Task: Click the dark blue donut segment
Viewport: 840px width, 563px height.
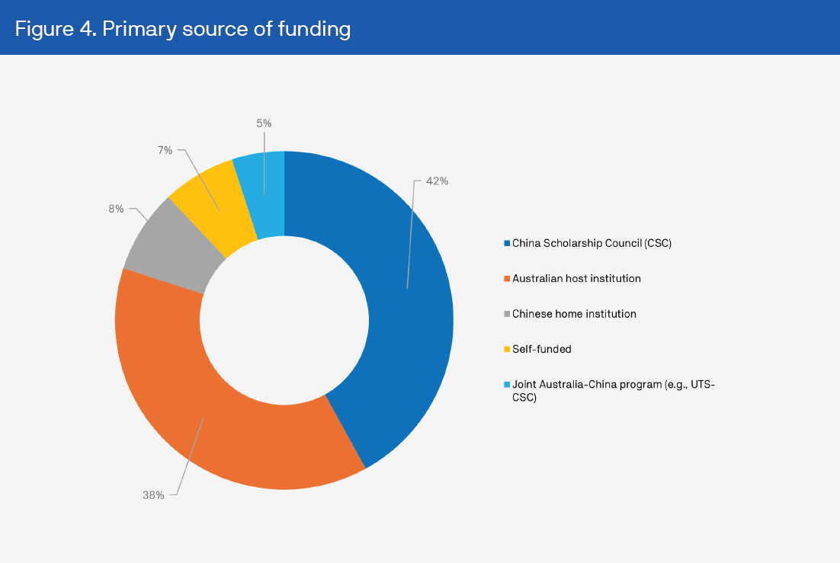Action: (396, 305)
